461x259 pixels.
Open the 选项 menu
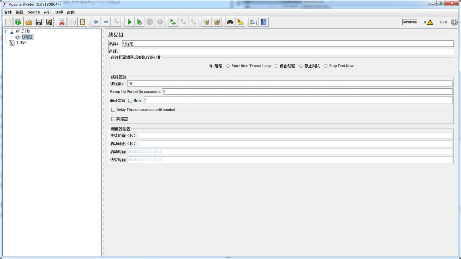tap(59, 12)
